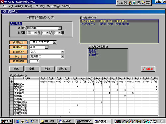This screenshot has width=166, height=124.
Task: Click the IME help question mark icon
Action: coord(144,3)
